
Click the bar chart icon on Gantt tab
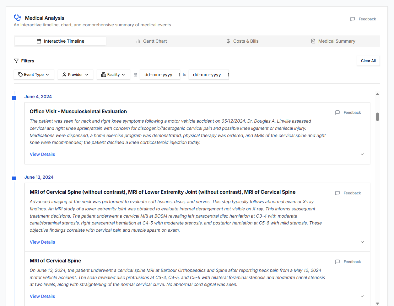tap(138, 41)
